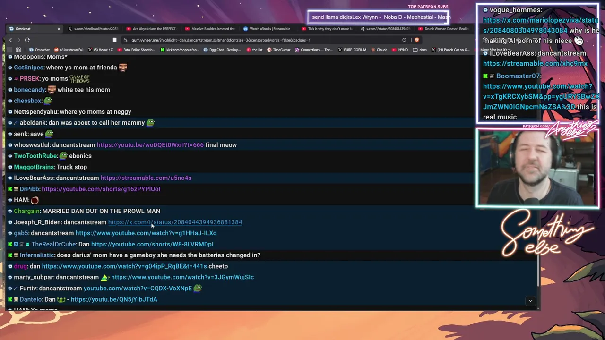605x340 pixels.
Task: Open marty_subpar's youtube watch link
Action: click(182, 277)
